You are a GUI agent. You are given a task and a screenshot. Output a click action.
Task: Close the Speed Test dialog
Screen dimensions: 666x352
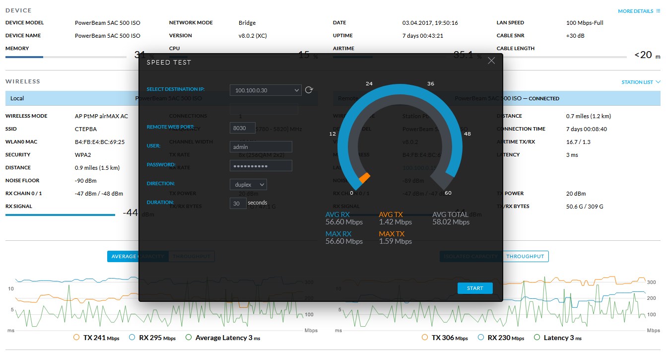pyautogui.click(x=491, y=61)
